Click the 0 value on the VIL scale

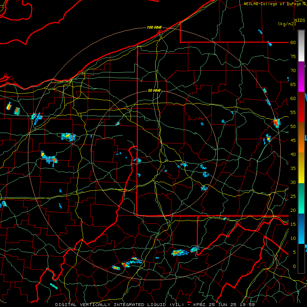point(294,266)
